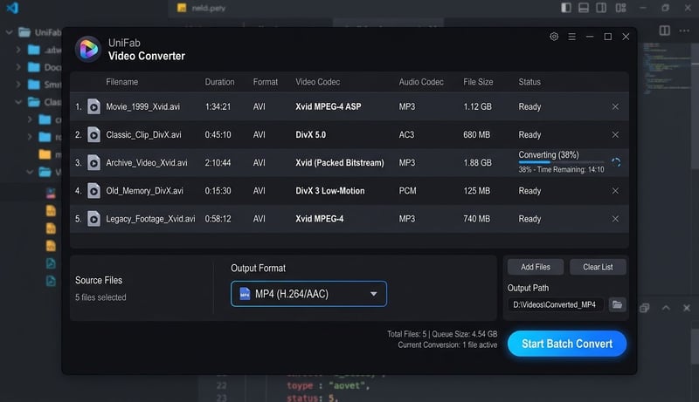Remove Old_Memory_DivX.avi from the list
The height and width of the screenshot is (402, 699).
tap(615, 191)
